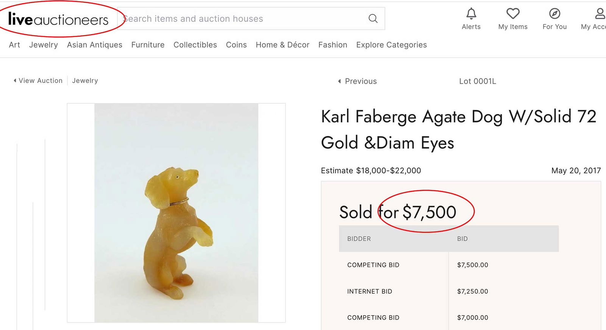Switch to the Coins category
The width and height of the screenshot is (606, 330).
pos(236,45)
